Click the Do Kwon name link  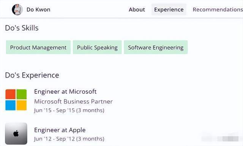[x=38, y=9]
